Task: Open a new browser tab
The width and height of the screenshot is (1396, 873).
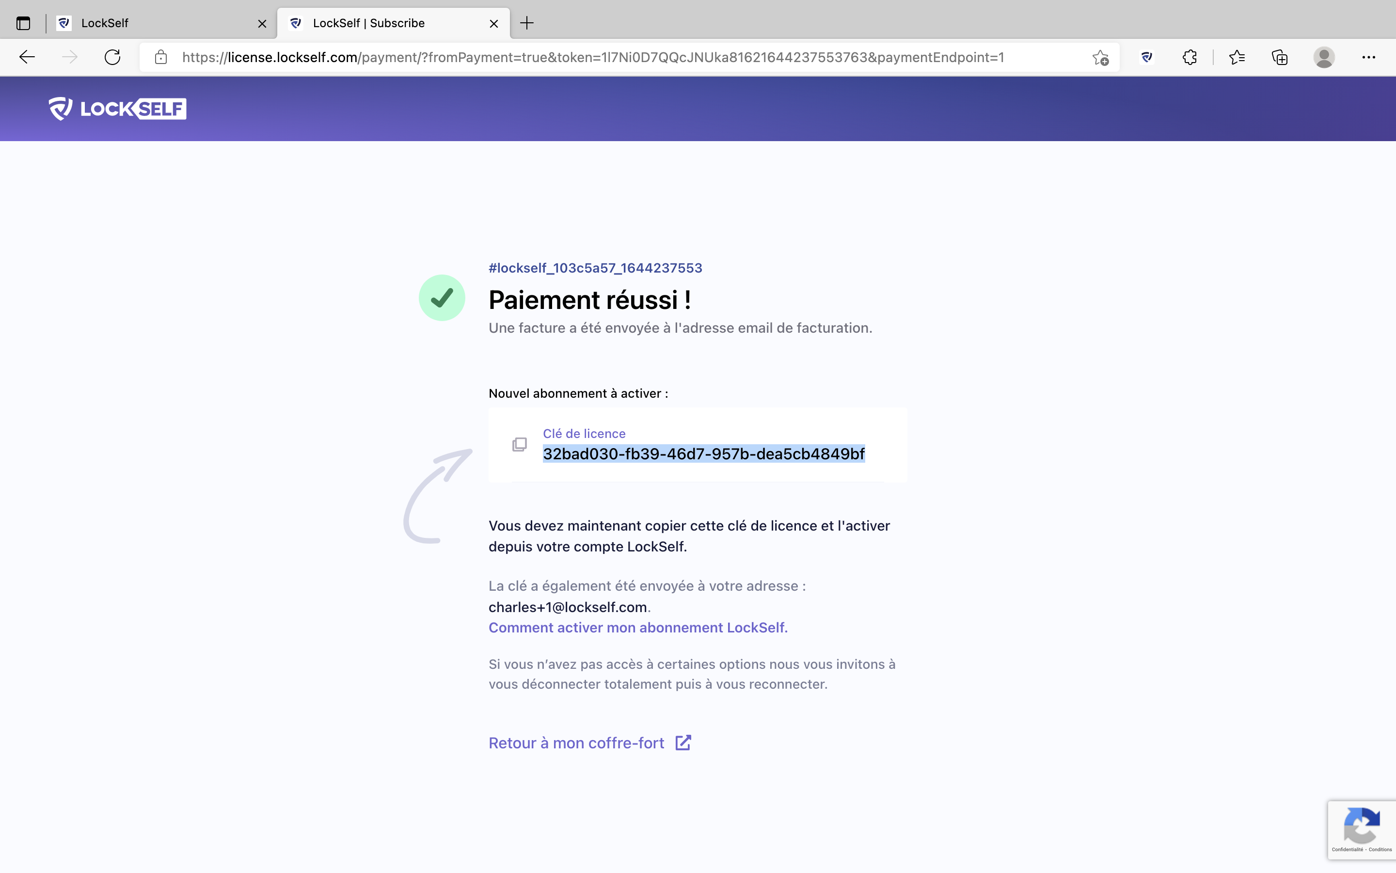Action: [x=527, y=23]
